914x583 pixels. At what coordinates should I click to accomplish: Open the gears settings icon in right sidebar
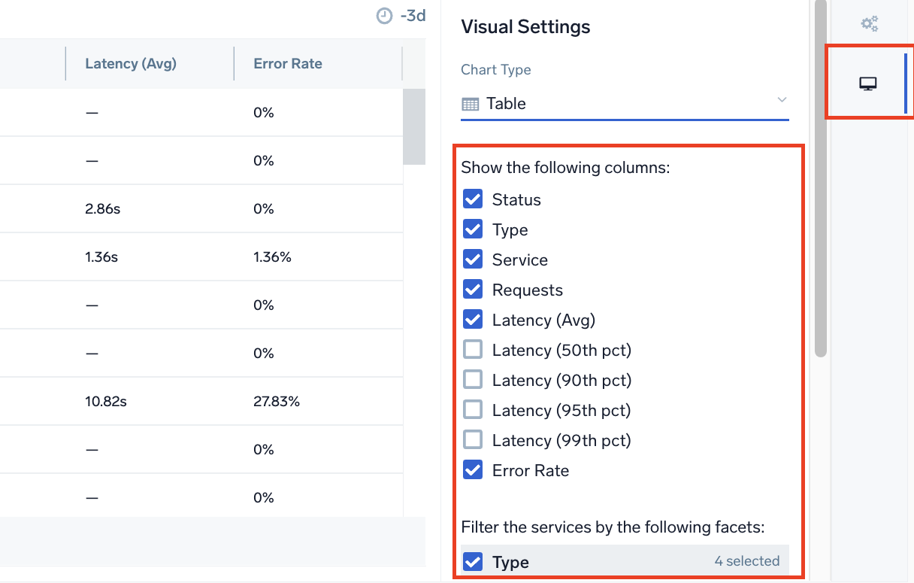click(x=869, y=23)
